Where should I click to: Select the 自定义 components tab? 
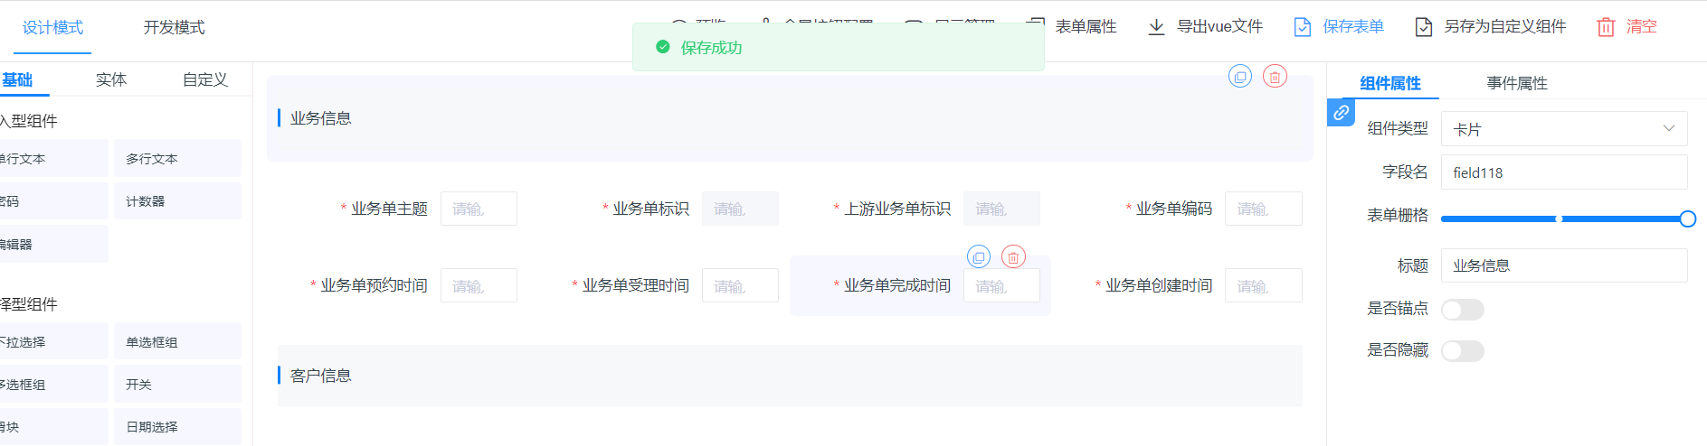click(205, 79)
